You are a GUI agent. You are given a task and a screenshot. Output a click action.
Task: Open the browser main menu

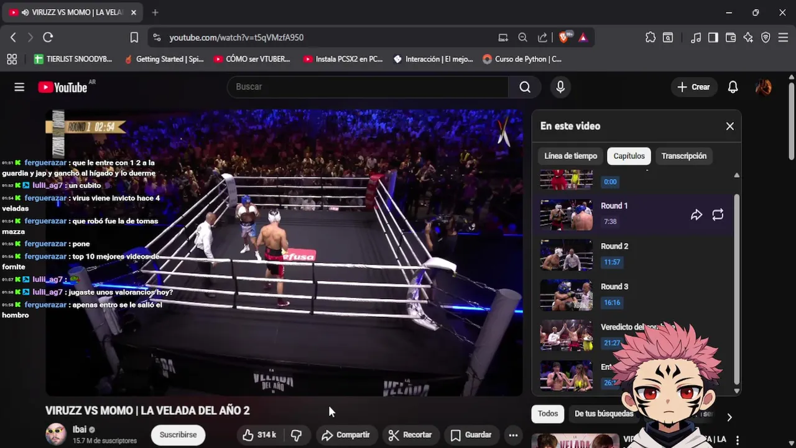coord(783,37)
